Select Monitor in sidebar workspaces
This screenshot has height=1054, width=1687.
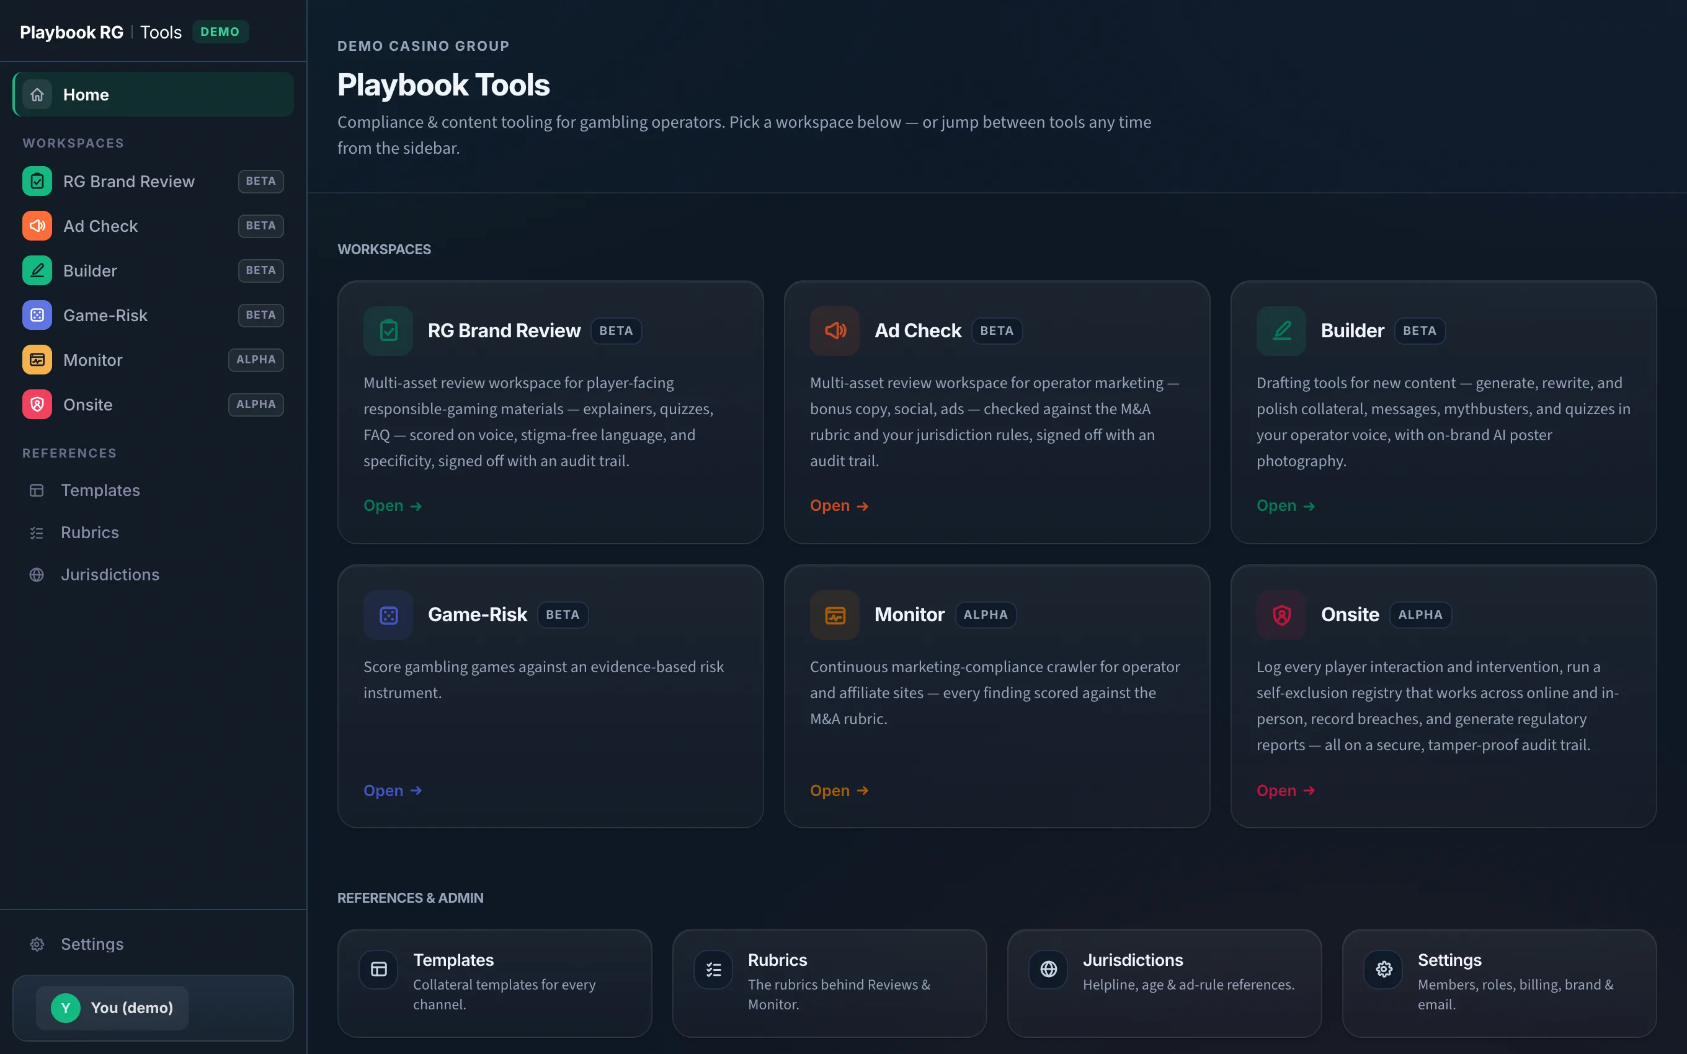153,360
